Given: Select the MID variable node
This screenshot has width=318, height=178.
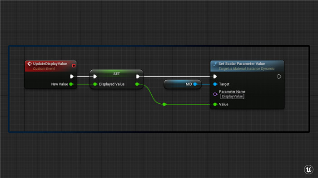Looking at the screenshot, I should coord(183,84).
